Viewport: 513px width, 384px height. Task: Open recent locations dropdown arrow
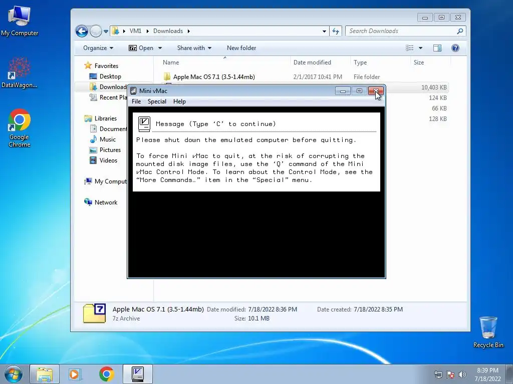pos(106,31)
